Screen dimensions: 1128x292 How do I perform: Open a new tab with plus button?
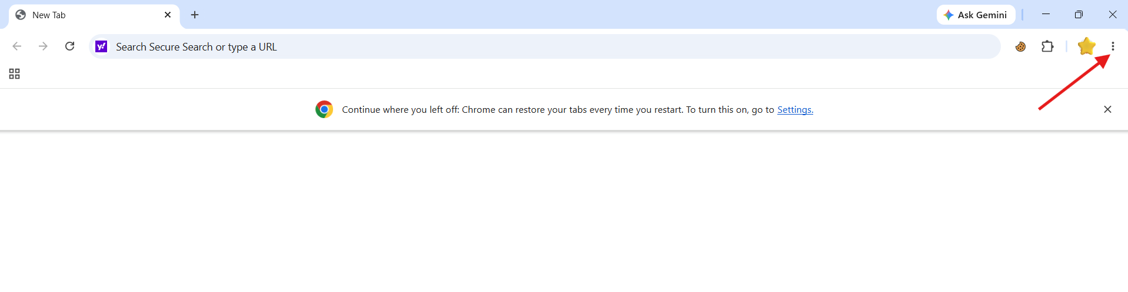coord(195,15)
